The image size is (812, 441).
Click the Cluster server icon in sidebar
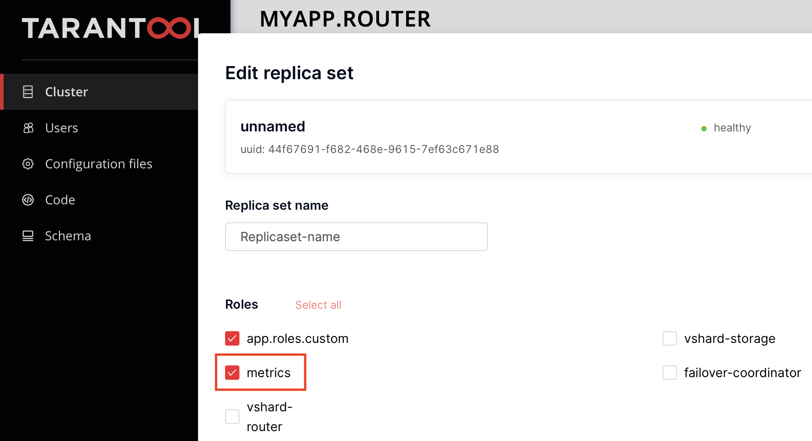pyautogui.click(x=28, y=92)
